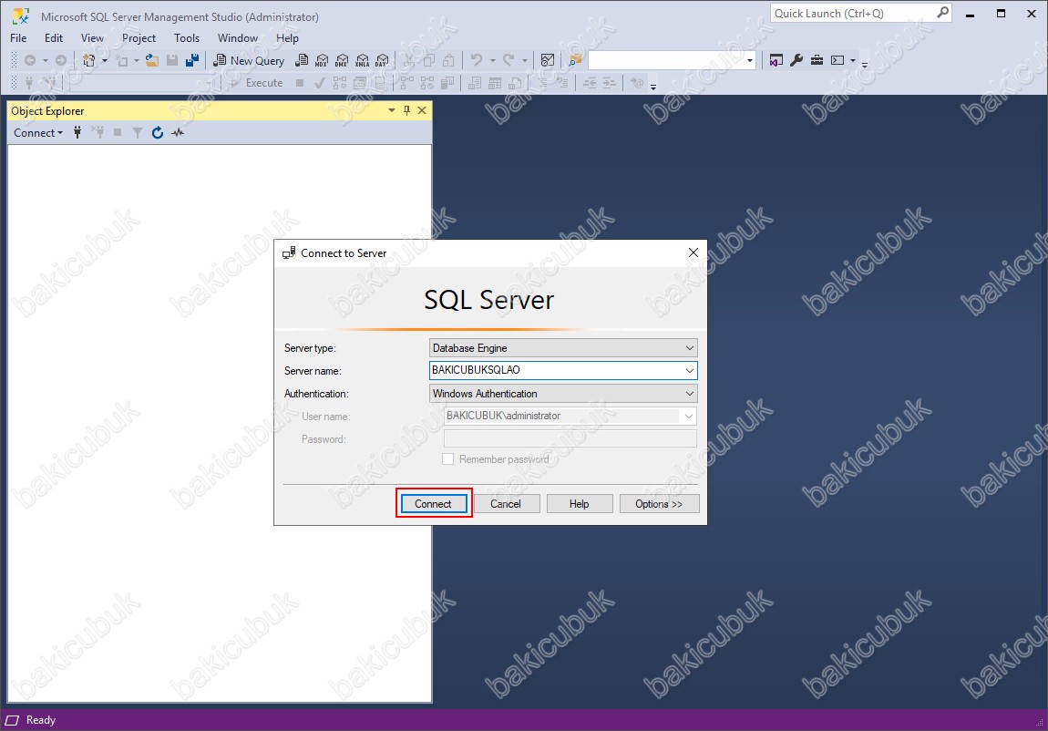Click the Database Engine Query icon

click(x=303, y=61)
